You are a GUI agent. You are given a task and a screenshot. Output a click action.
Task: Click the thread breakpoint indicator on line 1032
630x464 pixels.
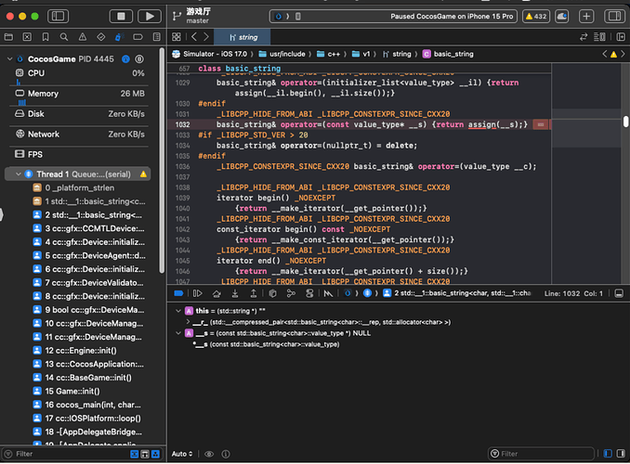click(541, 124)
